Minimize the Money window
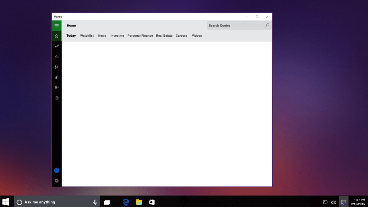Viewport: 368px width, 207px height. (x=247, y=17)
